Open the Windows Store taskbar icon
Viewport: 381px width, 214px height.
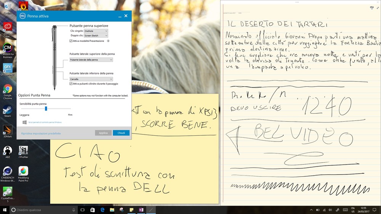(x=93, y=210)
